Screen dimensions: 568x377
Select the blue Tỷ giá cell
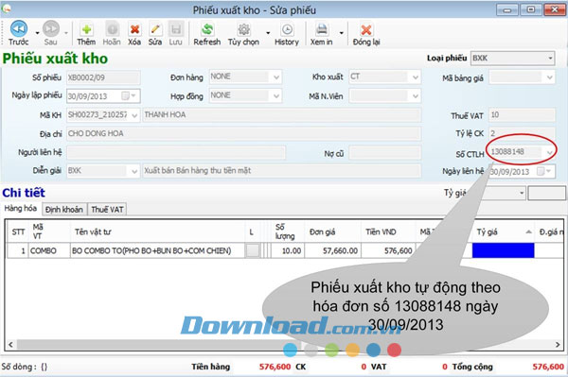pos(504,250)
